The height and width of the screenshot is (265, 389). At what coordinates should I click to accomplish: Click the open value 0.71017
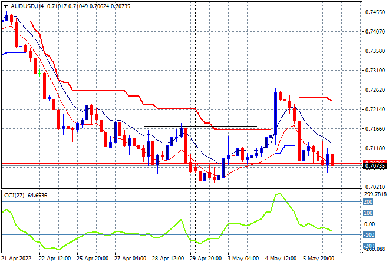click(57, 6)
